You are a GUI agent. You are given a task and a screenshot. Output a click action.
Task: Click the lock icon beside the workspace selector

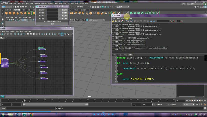[205, 4]
